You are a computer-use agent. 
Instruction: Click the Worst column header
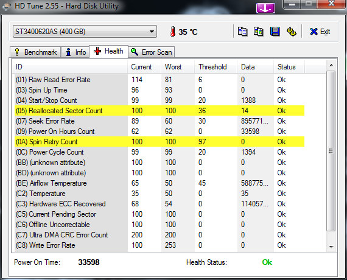(x=178, y=67)
